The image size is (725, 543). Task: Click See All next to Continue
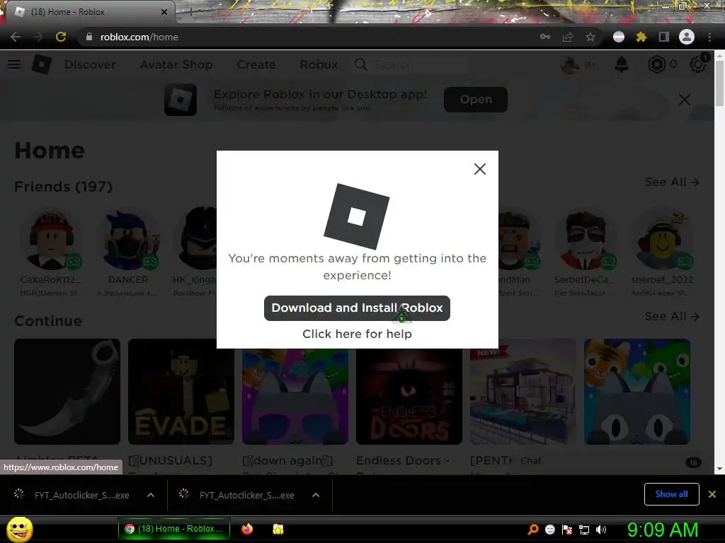coord(672,316)
